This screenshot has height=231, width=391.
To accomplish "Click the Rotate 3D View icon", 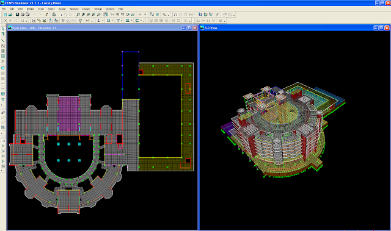I will click(128, 15).
